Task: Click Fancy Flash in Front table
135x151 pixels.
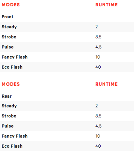Action: click(x=15, y=57)
